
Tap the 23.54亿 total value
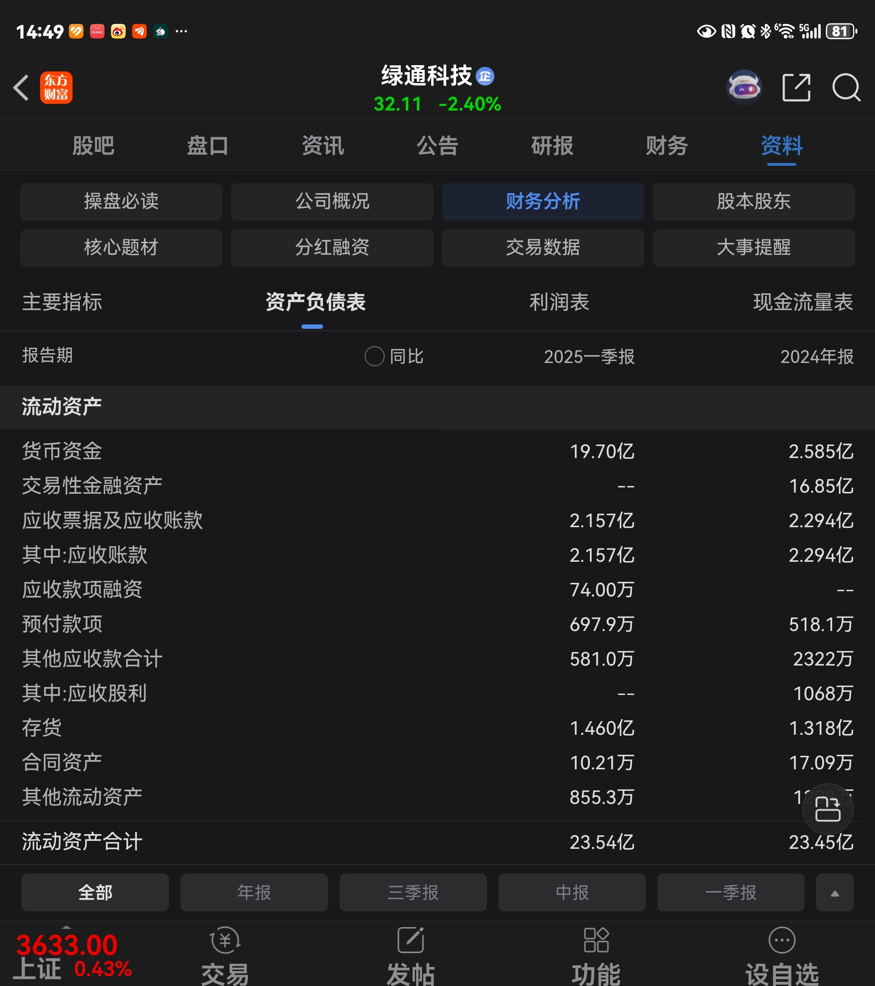[602, 843]
